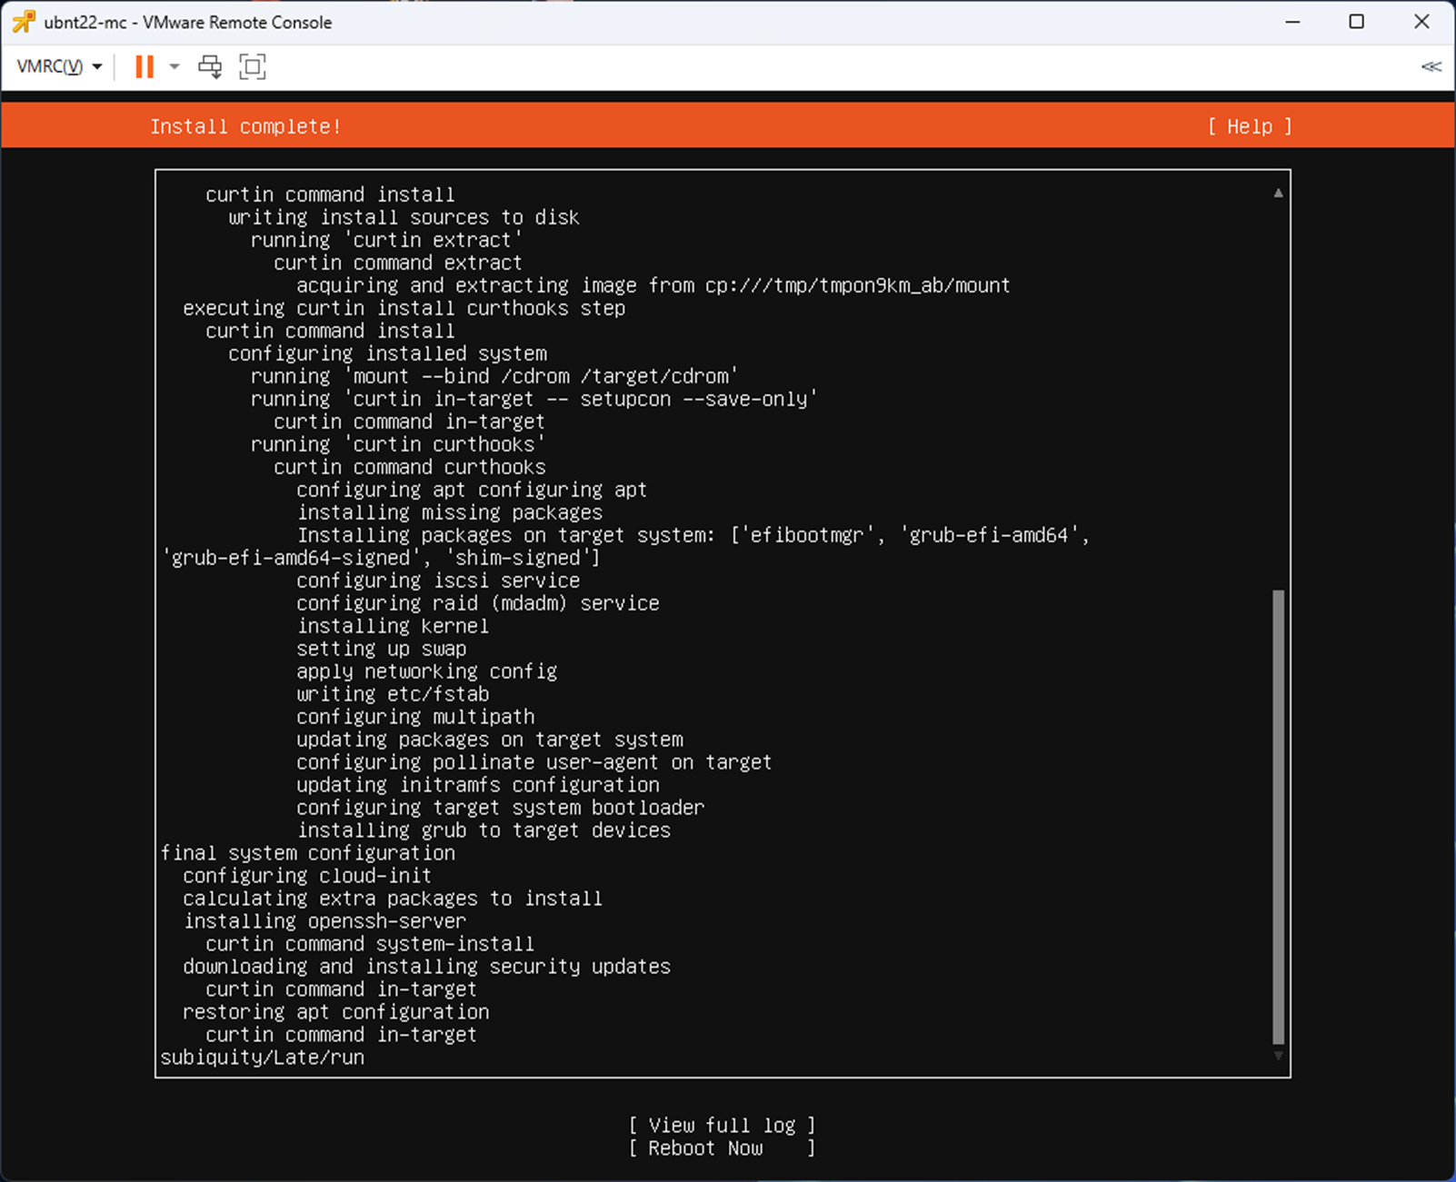The height and width of the screenshot is (1182, 1456).
Task: Click 'setting up swap' log line
Action: point(382,649)
